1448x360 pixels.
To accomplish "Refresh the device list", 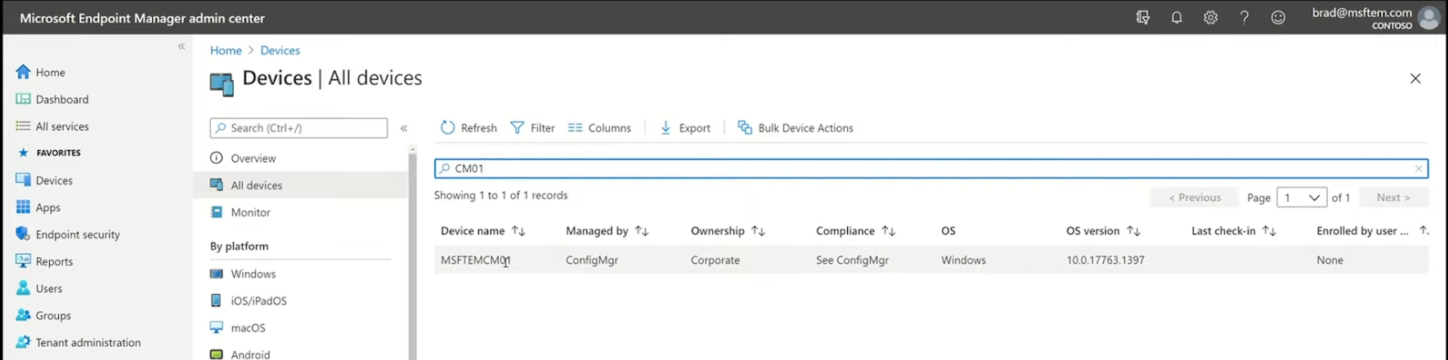I will pyautogui.click(x=468, y=127).
